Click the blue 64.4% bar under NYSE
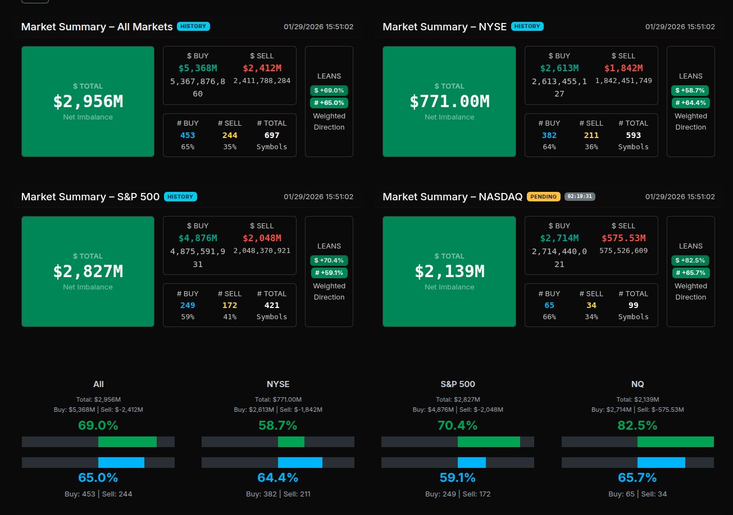The image size is (733, 515). tap(300, 462)
